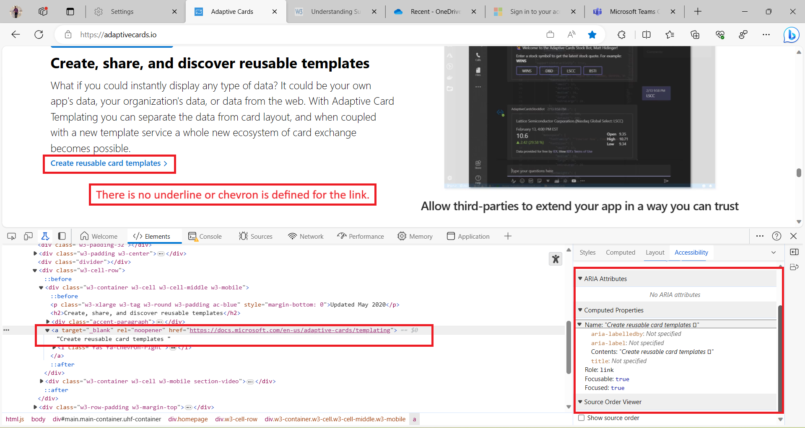Screen dimensions: 805x428
Task: Select the Styles pane tab
Action: click(587, 253)
